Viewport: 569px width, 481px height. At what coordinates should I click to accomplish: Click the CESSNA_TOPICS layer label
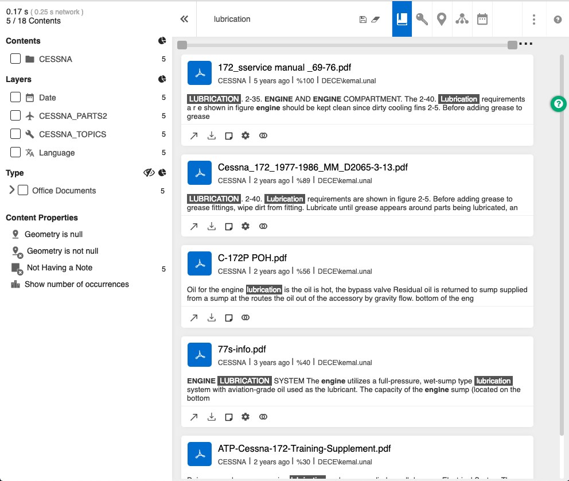pos(73,134)
